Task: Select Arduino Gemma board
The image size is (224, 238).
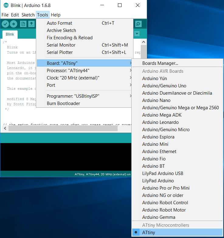Action: 177,217
